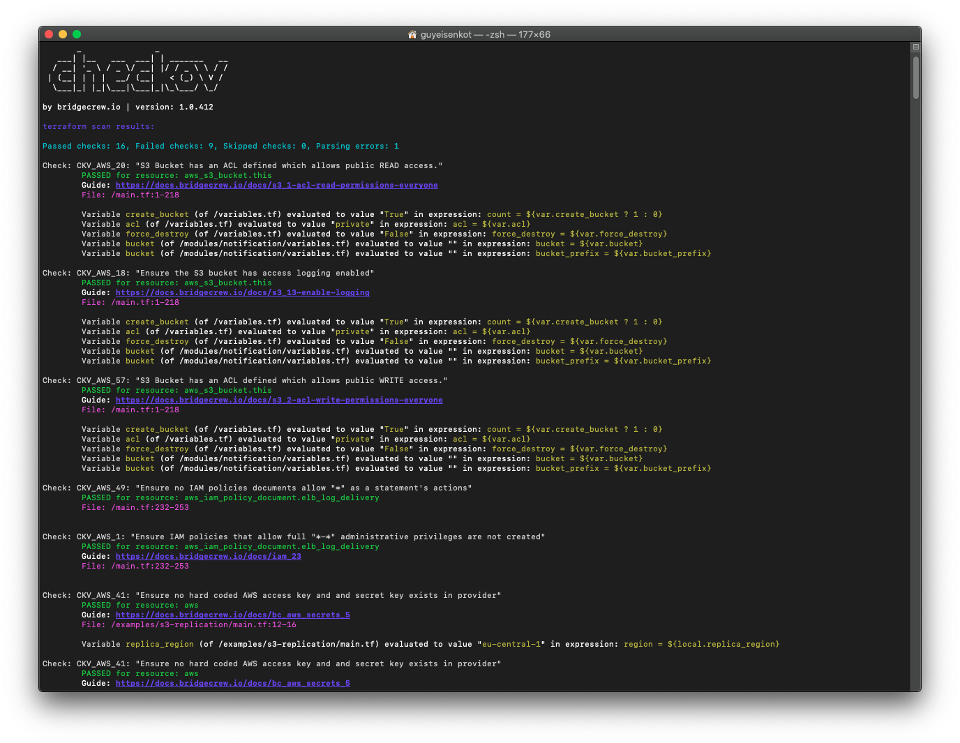Click the window title 'guyeisenkot — -zsh — 177×66'
Image resolution: width=960 pixels, height=743 pixels.
pos(485,34)
